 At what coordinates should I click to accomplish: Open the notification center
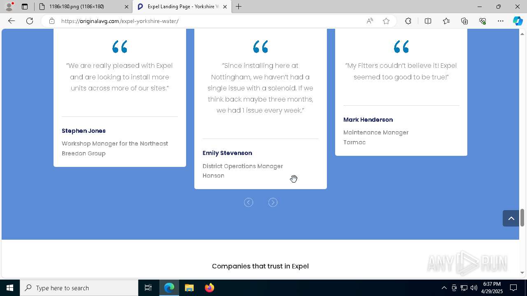513,288
